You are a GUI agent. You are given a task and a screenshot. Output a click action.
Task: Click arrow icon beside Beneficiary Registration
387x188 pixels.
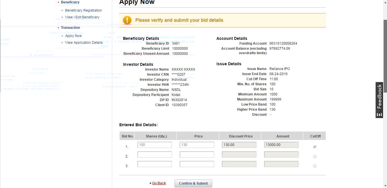pyautogui.click(x=62, y=10)
